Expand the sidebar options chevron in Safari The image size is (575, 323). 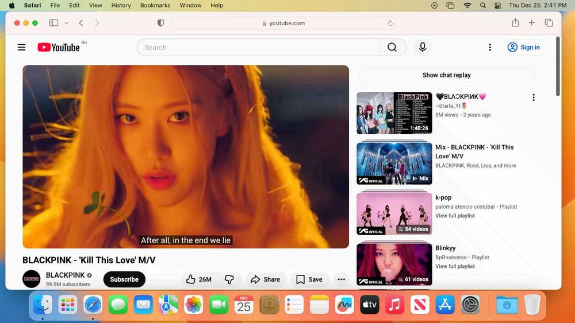[x=66, y=23]
